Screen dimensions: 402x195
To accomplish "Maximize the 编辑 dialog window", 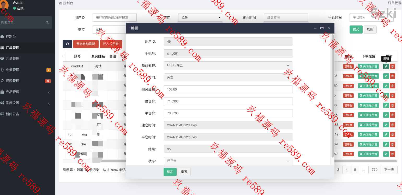I will [x=322, y=28].
